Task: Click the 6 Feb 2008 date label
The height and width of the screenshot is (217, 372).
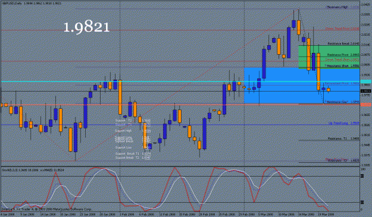Action: coord(146,214)
